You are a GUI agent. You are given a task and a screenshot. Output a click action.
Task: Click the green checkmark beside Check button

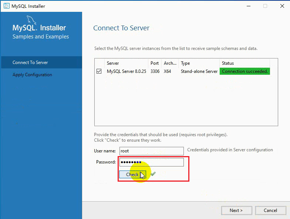[153, 174]
